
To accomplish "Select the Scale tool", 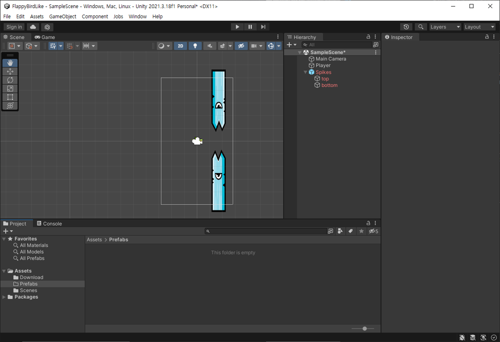I will click(10, 88).
